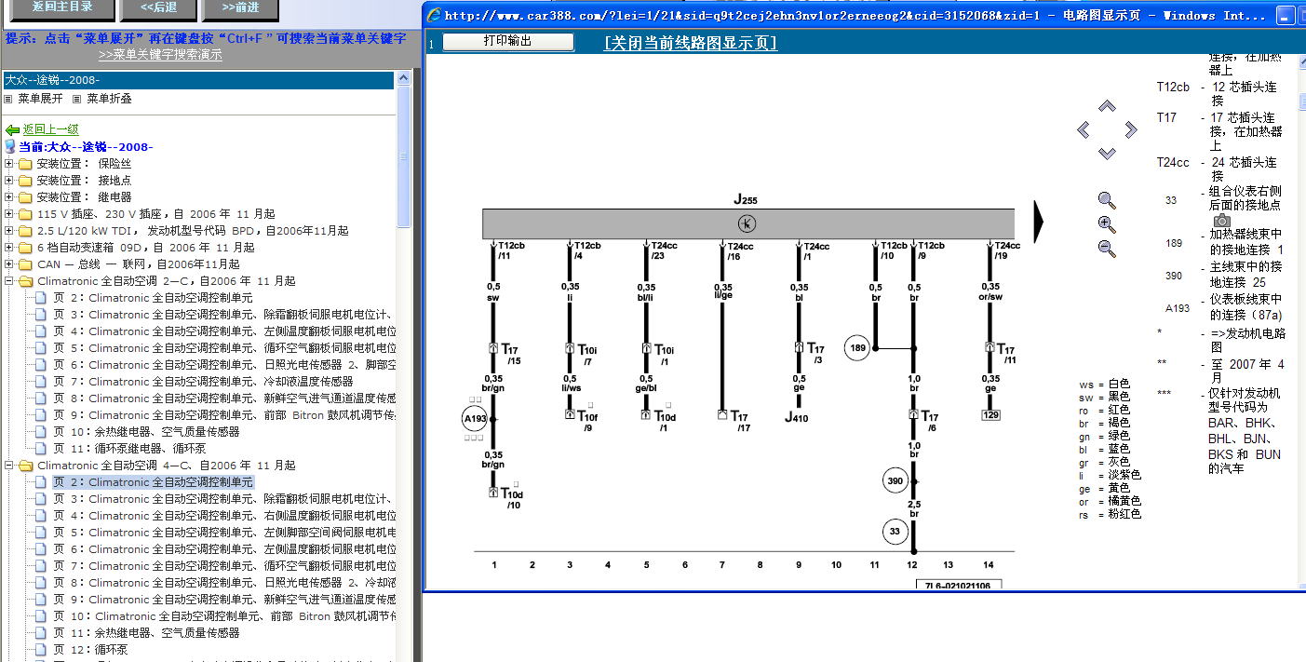Go to next diagram page black triangle
Image resolution: width=1306 pixels, height=662 pixels.
pos(1039,222)
